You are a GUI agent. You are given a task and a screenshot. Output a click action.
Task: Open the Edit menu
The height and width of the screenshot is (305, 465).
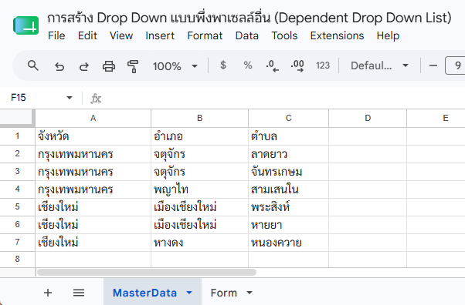pos(87,35)
